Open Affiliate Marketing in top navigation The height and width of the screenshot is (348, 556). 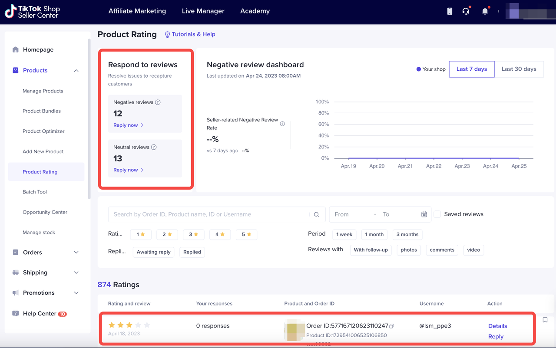(137, 11)
